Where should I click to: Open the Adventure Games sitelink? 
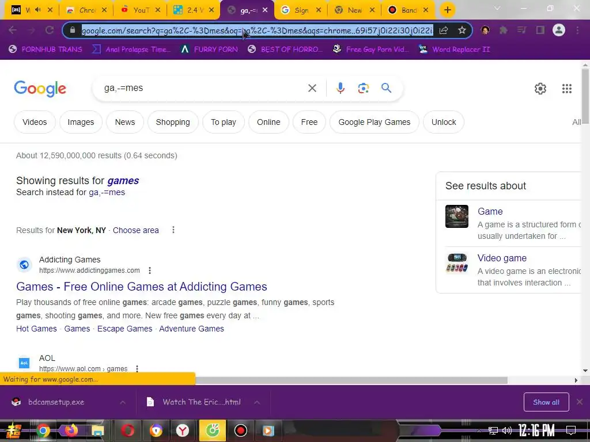click(x=191, y=329)
